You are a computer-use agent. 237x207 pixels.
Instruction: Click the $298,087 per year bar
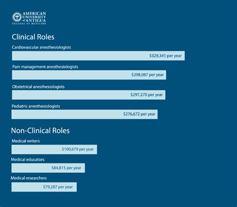click(x=89, y=75)
